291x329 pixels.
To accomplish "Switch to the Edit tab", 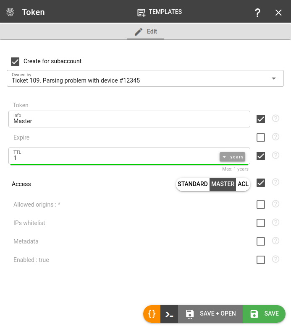I will [x=145, y=32].
